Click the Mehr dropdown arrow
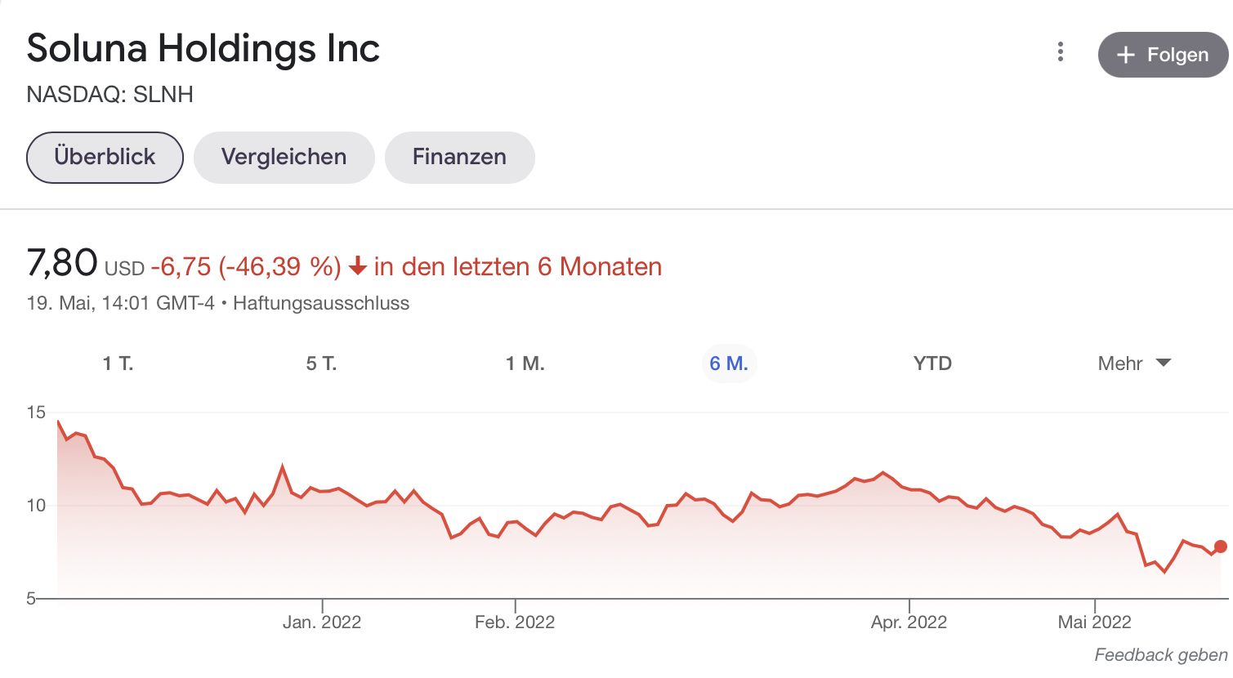This screenshot has width=1233, height=678. (x=1164, y=363)
